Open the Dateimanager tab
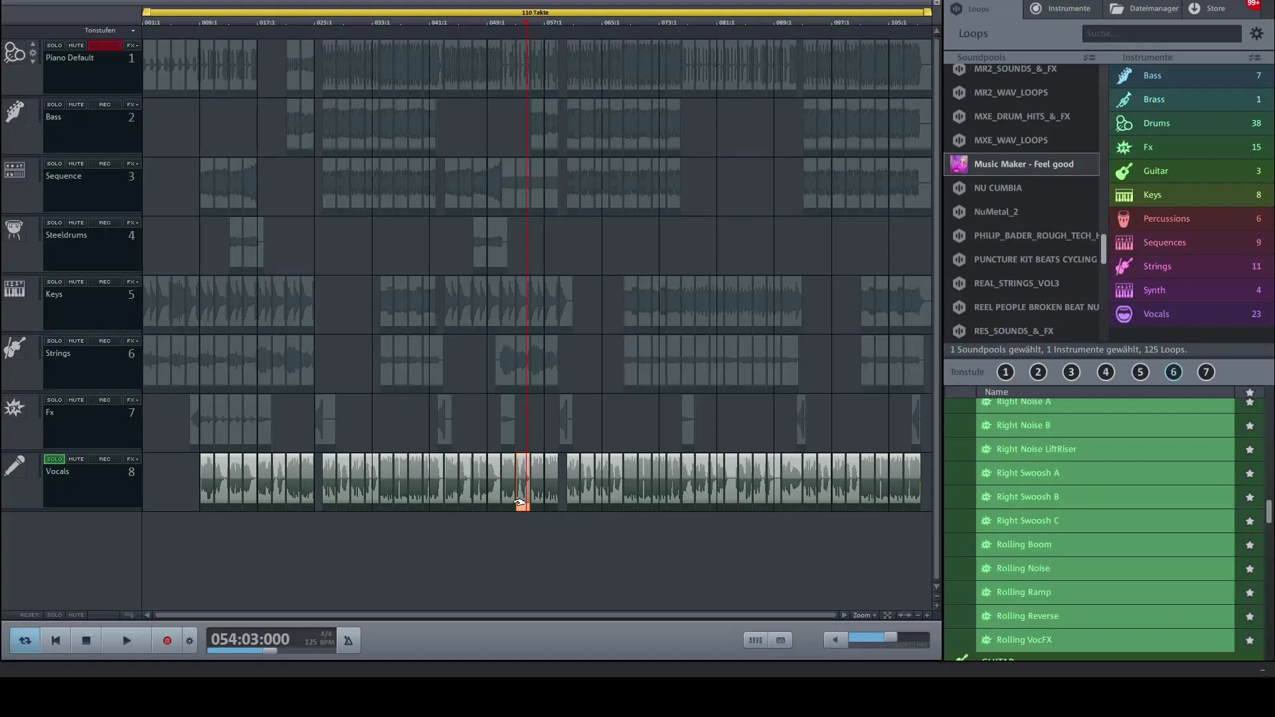 point(1144,9)
